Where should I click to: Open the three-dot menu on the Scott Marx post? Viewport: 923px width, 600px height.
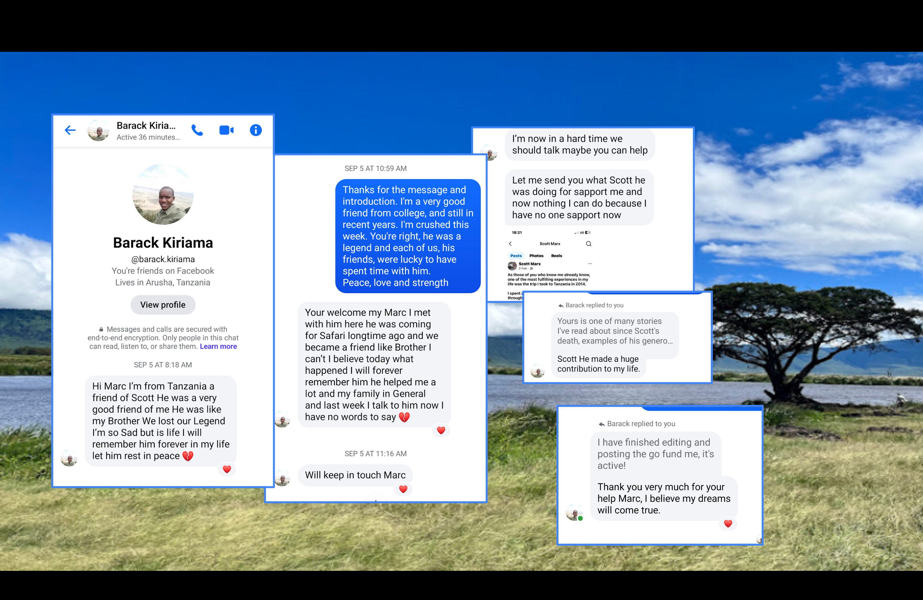590,264
